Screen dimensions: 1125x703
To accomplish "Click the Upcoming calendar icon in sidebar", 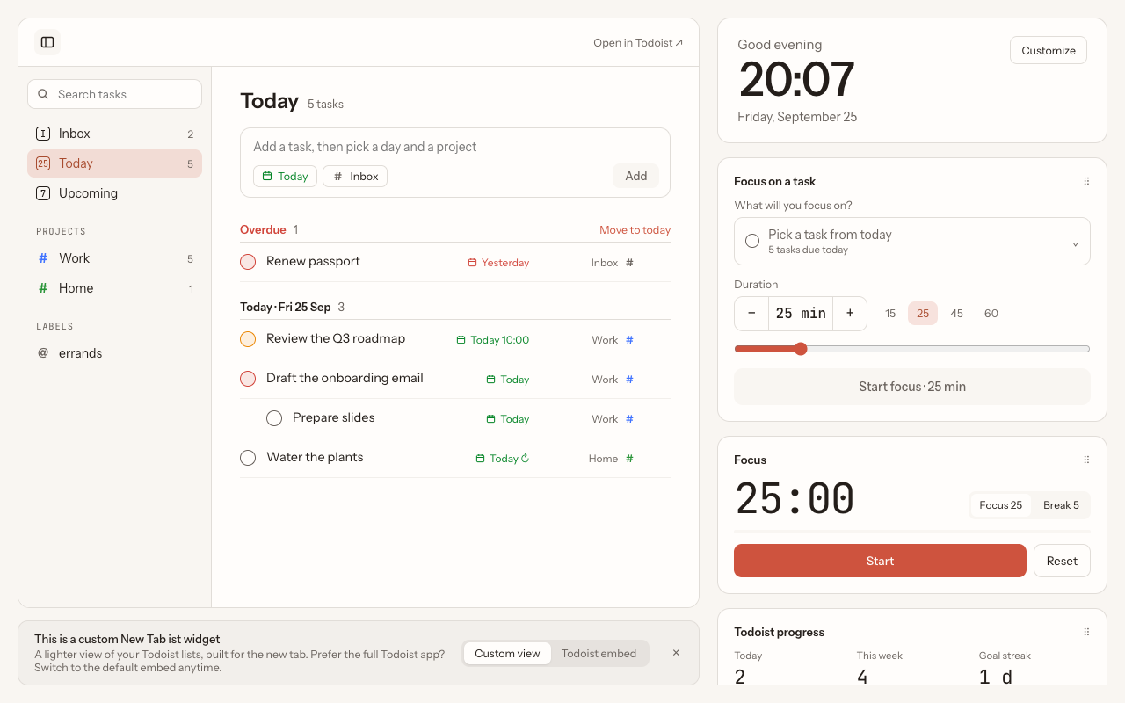I will 42,193.
